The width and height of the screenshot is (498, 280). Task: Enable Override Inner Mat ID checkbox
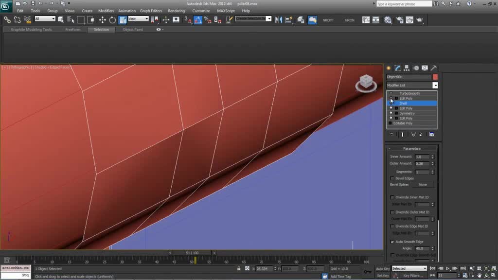[393, 197]
